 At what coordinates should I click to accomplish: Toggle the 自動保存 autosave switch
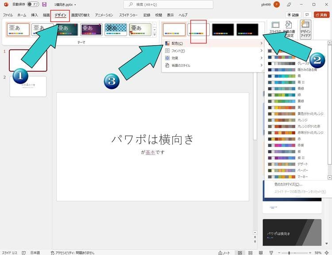[33, 4]
